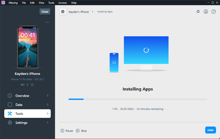
Task: Maximize the iMazing window
Action: click(x=213, y=3)
